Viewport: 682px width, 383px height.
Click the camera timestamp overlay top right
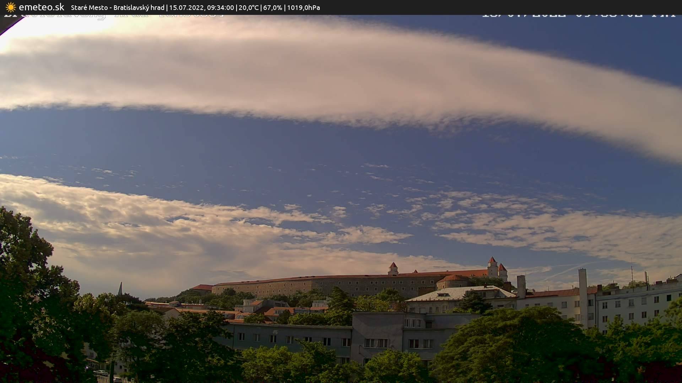coord(578,16)
